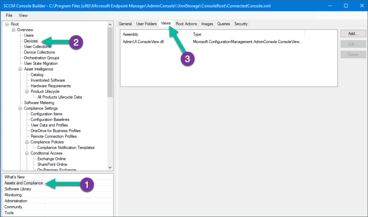Select the Root tree label
Screen dimensions: 368x217
coord(14,24)
